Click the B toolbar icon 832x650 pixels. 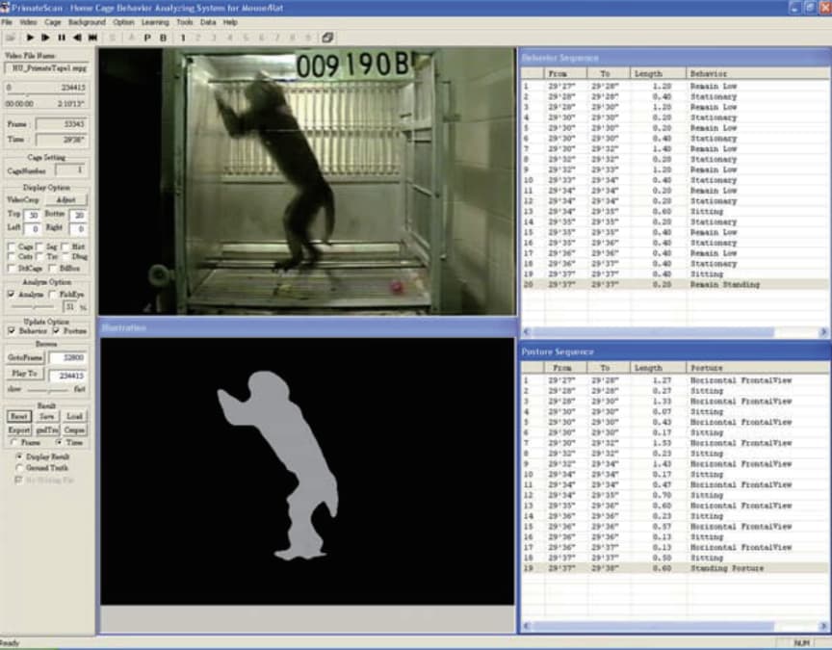(x=163, y=38)
